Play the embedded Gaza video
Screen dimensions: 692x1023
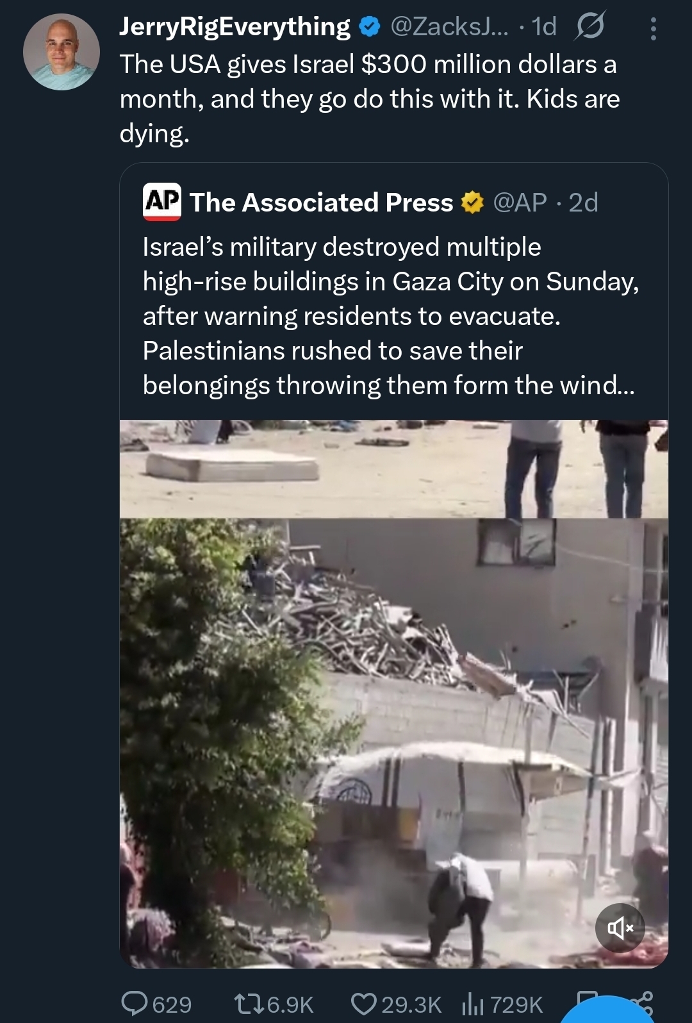tap(393, 694)
